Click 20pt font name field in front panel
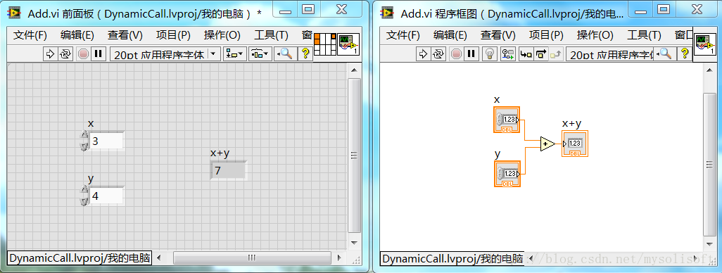The image size is (722, 273). point(159,54)
